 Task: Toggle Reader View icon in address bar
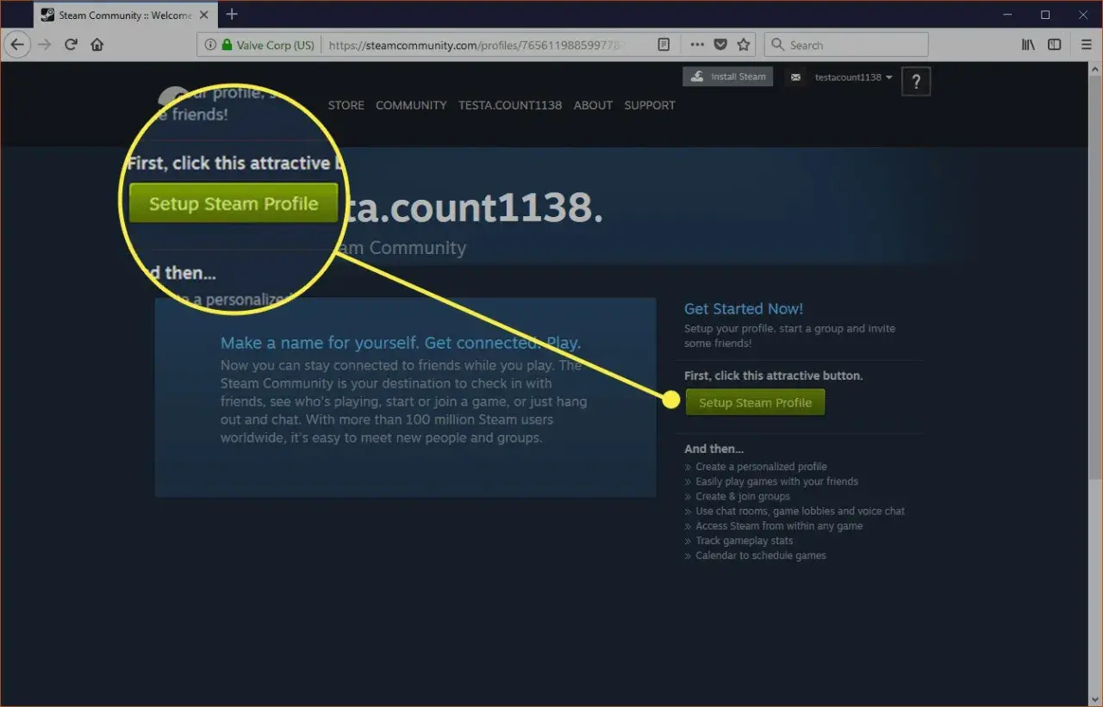click(x=664, y=45)
